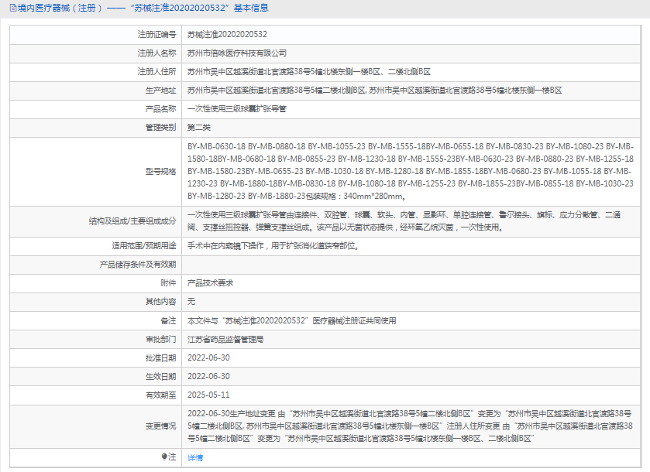650x472 pixels.
Task: Click the 型号规格 label
Action: point(160,172)
